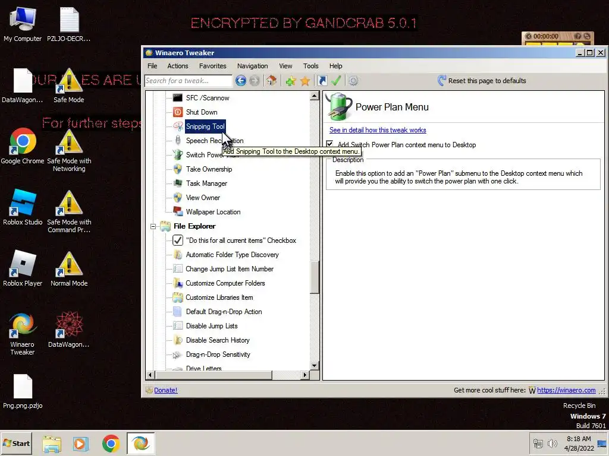Click the Back navigation arrow in toolbar
609x456 pixels.
[x=241, y=81]
